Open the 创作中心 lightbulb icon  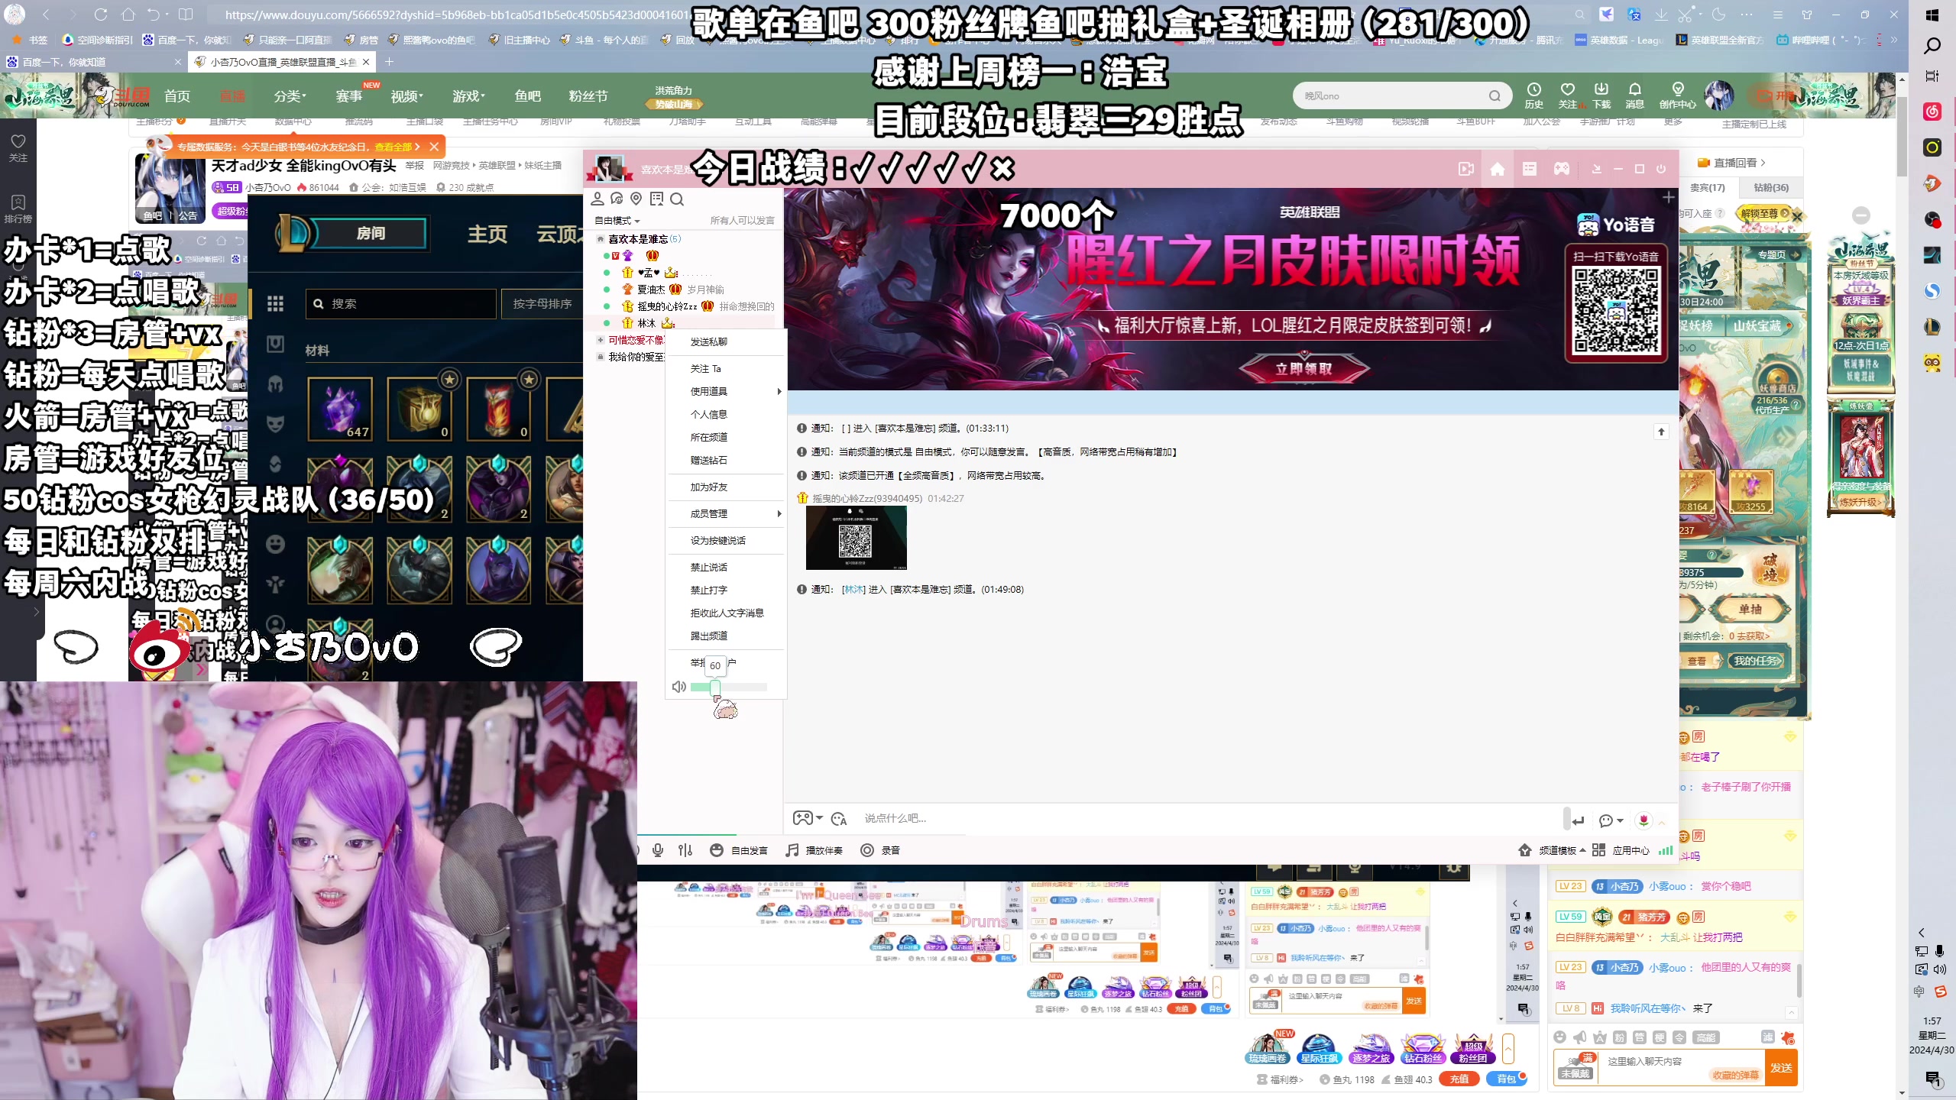click(1677, 95)
